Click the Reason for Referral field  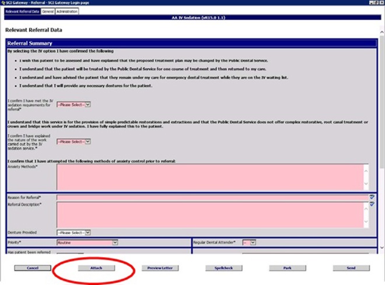click(x=213, y=197)
